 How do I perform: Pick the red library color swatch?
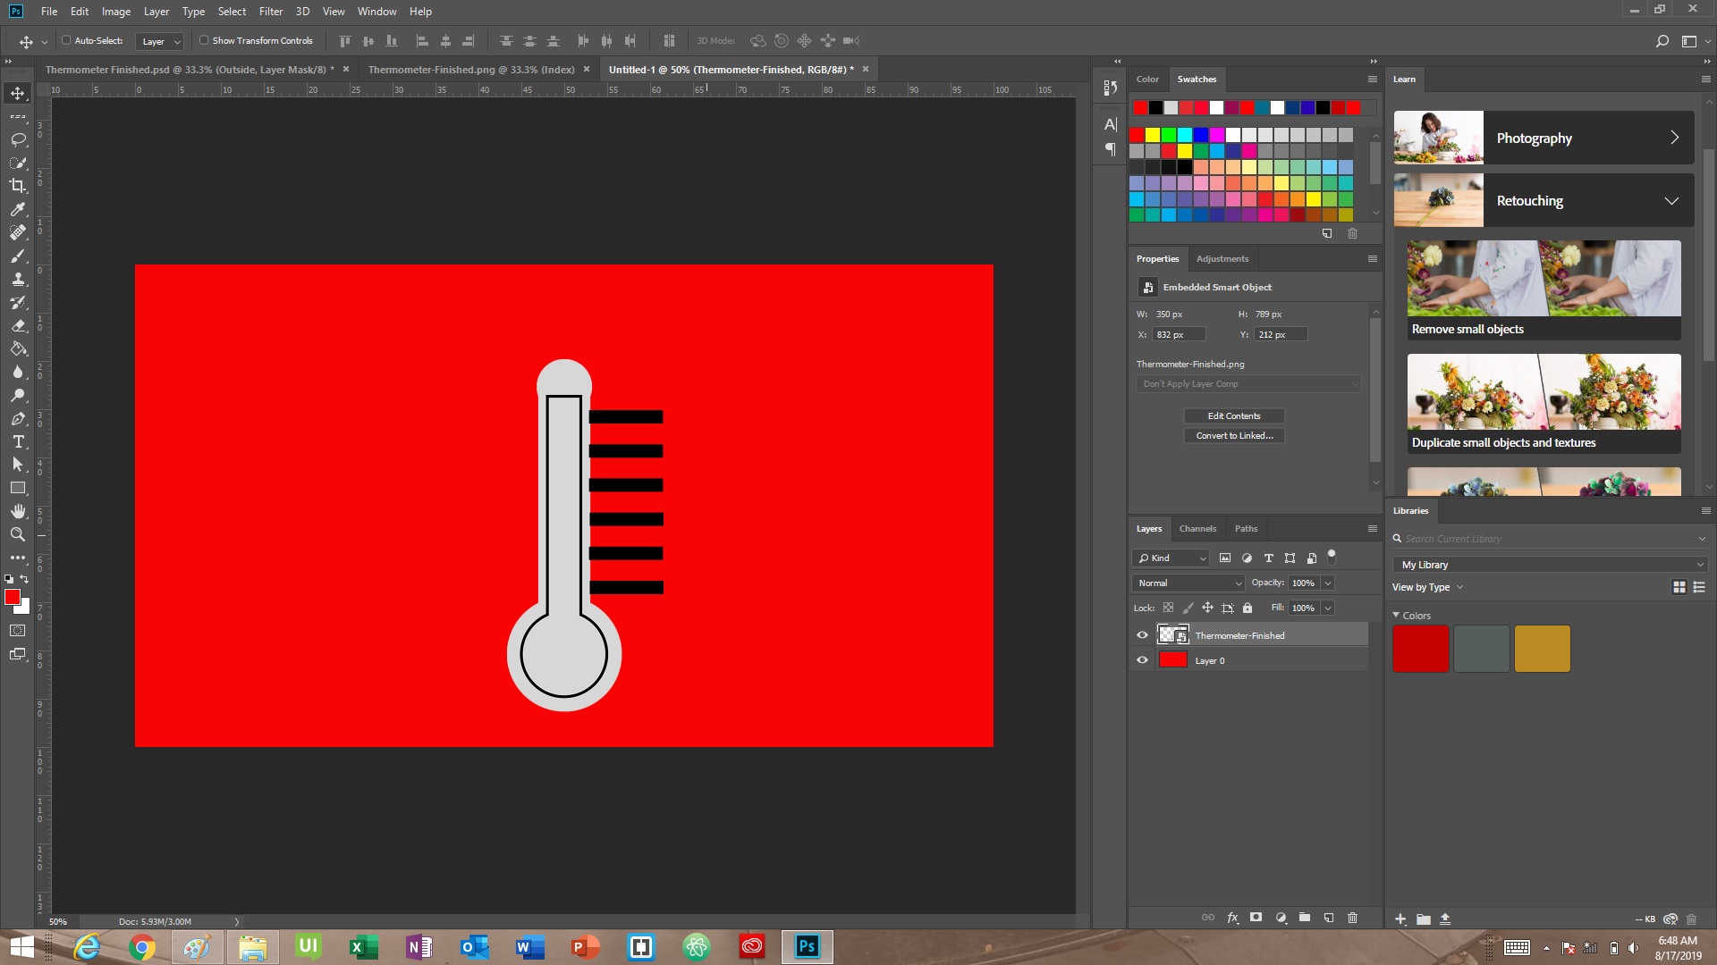pos(1420,649)
